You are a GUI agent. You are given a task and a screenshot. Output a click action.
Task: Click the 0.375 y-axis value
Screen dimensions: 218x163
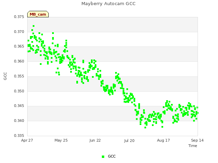19,17
